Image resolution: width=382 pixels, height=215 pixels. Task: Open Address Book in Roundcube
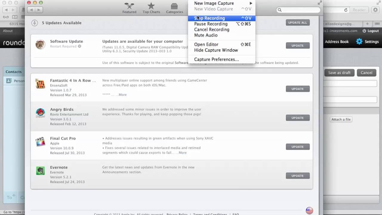pos(337,42)
